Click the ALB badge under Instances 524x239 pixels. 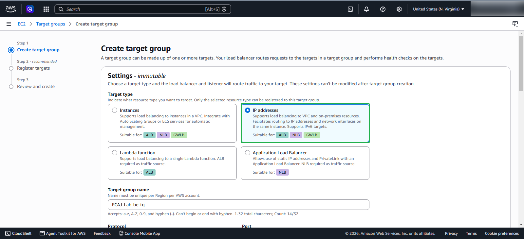149,135
